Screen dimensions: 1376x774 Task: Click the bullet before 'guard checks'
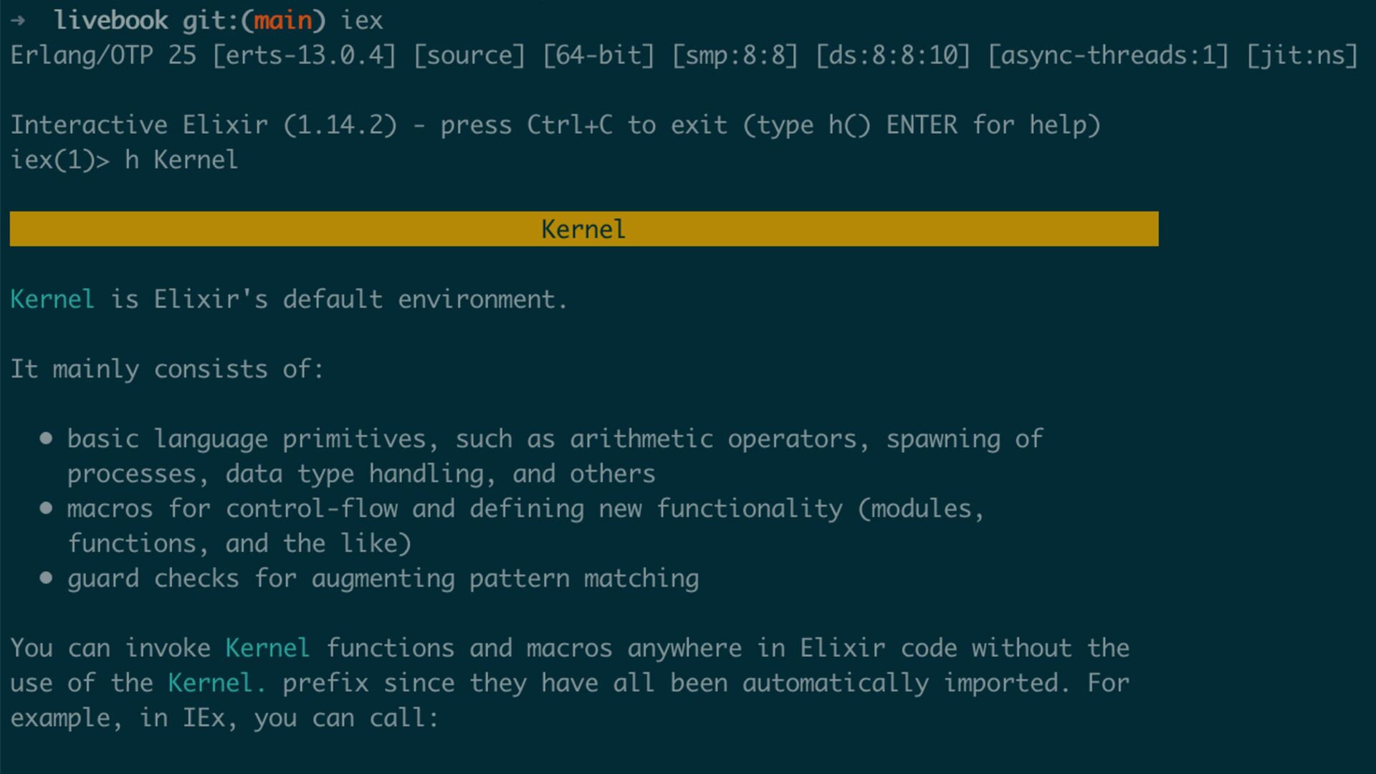(x=46, y=578)
